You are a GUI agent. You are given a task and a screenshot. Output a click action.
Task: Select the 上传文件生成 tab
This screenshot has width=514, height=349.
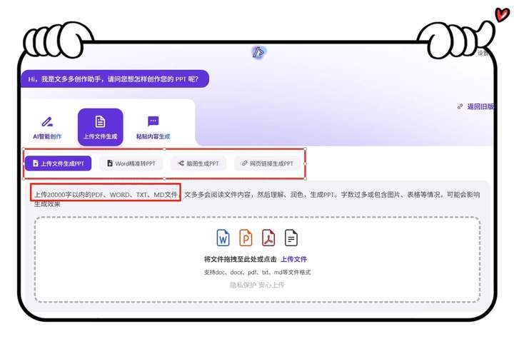click(x=100, y=128)
